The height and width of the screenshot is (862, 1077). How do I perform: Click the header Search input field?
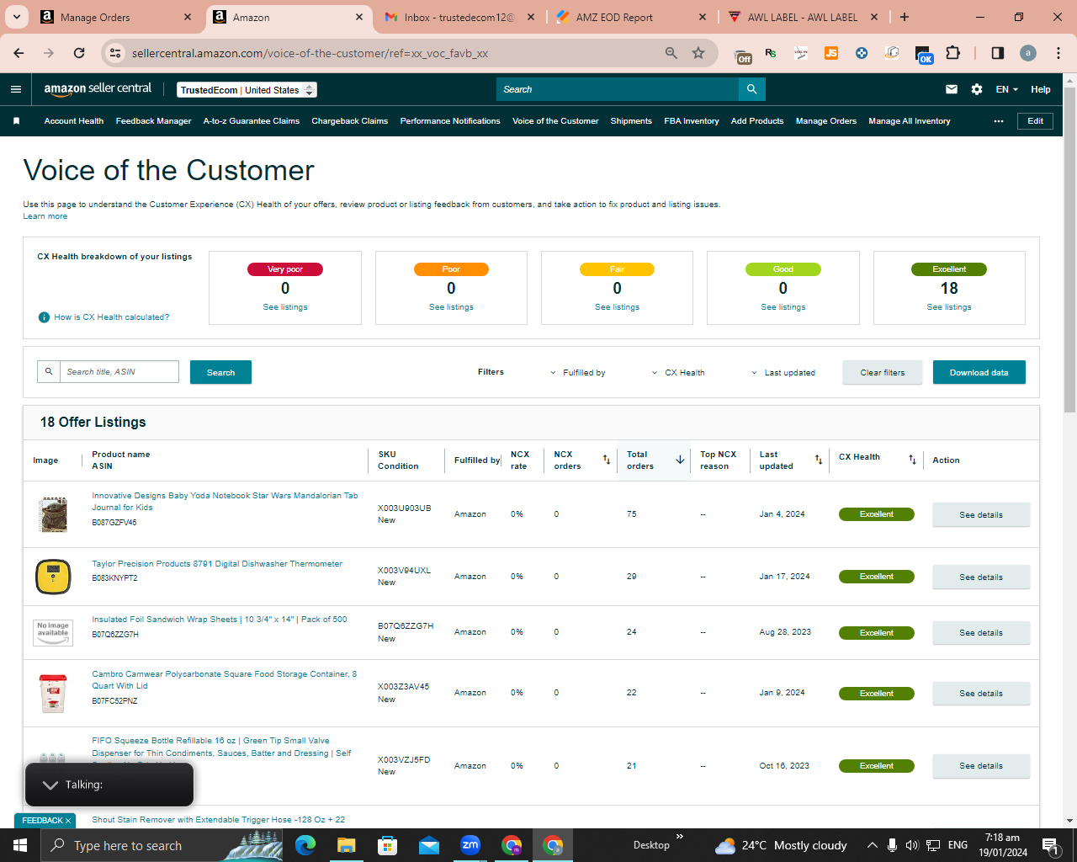[618, 89]
